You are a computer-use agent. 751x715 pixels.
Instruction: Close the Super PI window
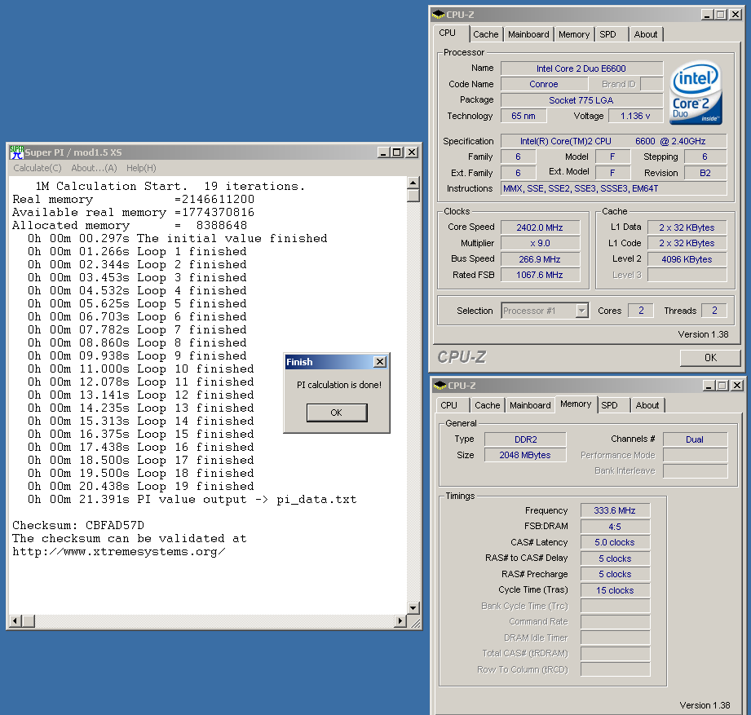[x=412, y=152]
